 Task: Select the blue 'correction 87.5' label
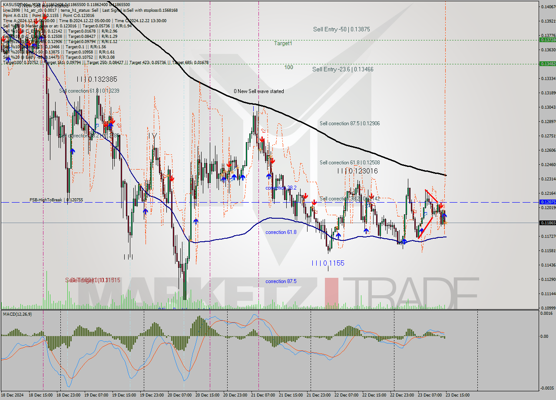pyautogui.click(x=281, y=281)
